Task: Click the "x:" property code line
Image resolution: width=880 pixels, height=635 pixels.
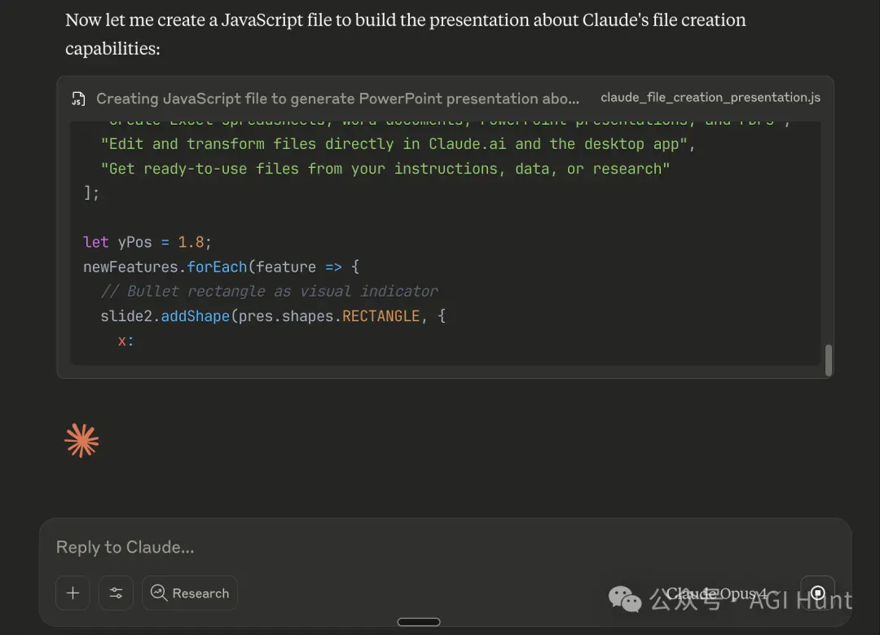Action: (125, 341)
